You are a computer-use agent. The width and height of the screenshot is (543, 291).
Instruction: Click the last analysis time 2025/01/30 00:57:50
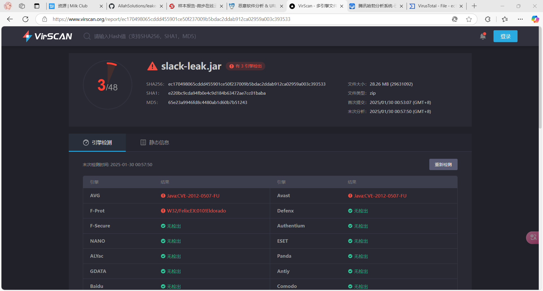(x=400, y=112)
